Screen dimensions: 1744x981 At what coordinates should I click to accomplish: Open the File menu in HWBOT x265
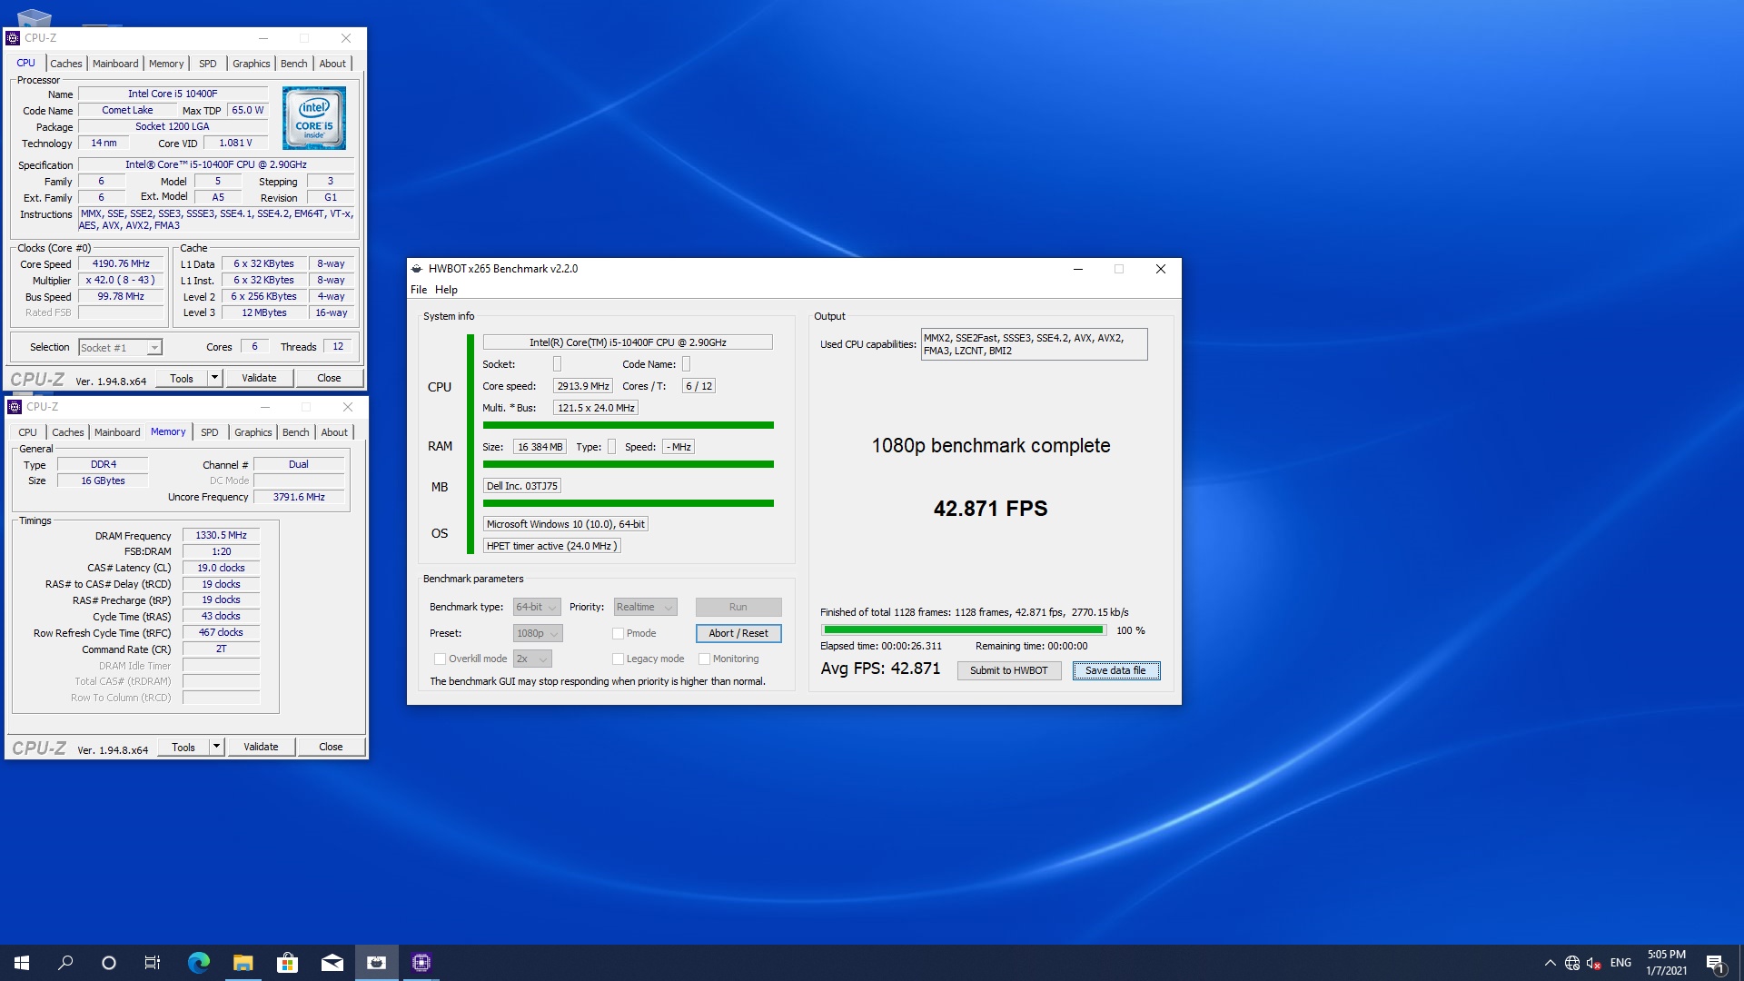419,290
